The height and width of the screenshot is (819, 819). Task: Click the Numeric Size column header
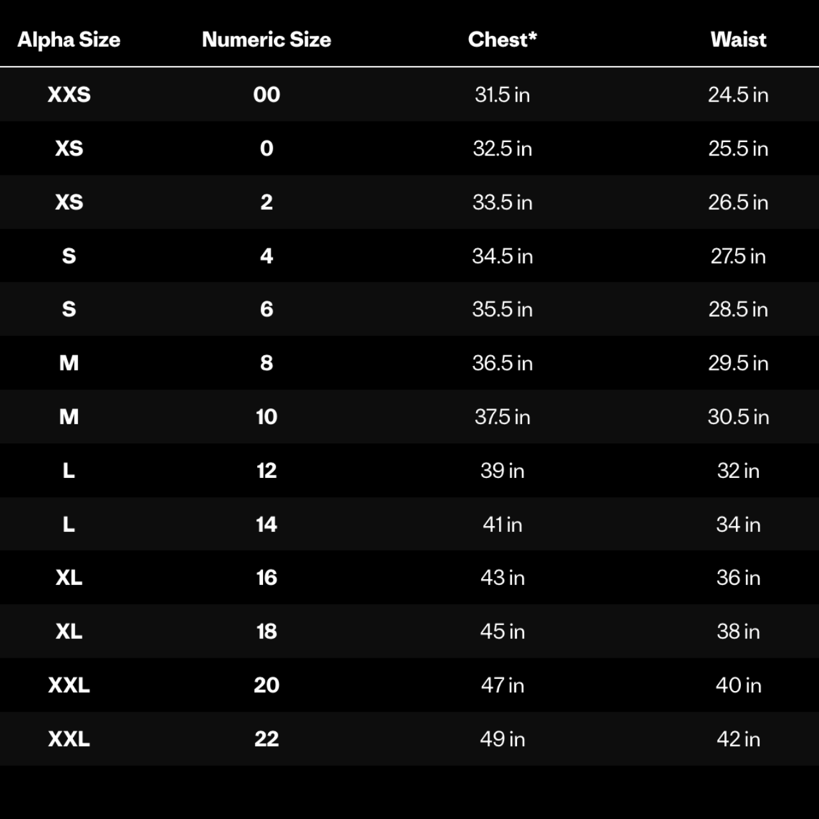pyautogui.click(x=266, y=40)
